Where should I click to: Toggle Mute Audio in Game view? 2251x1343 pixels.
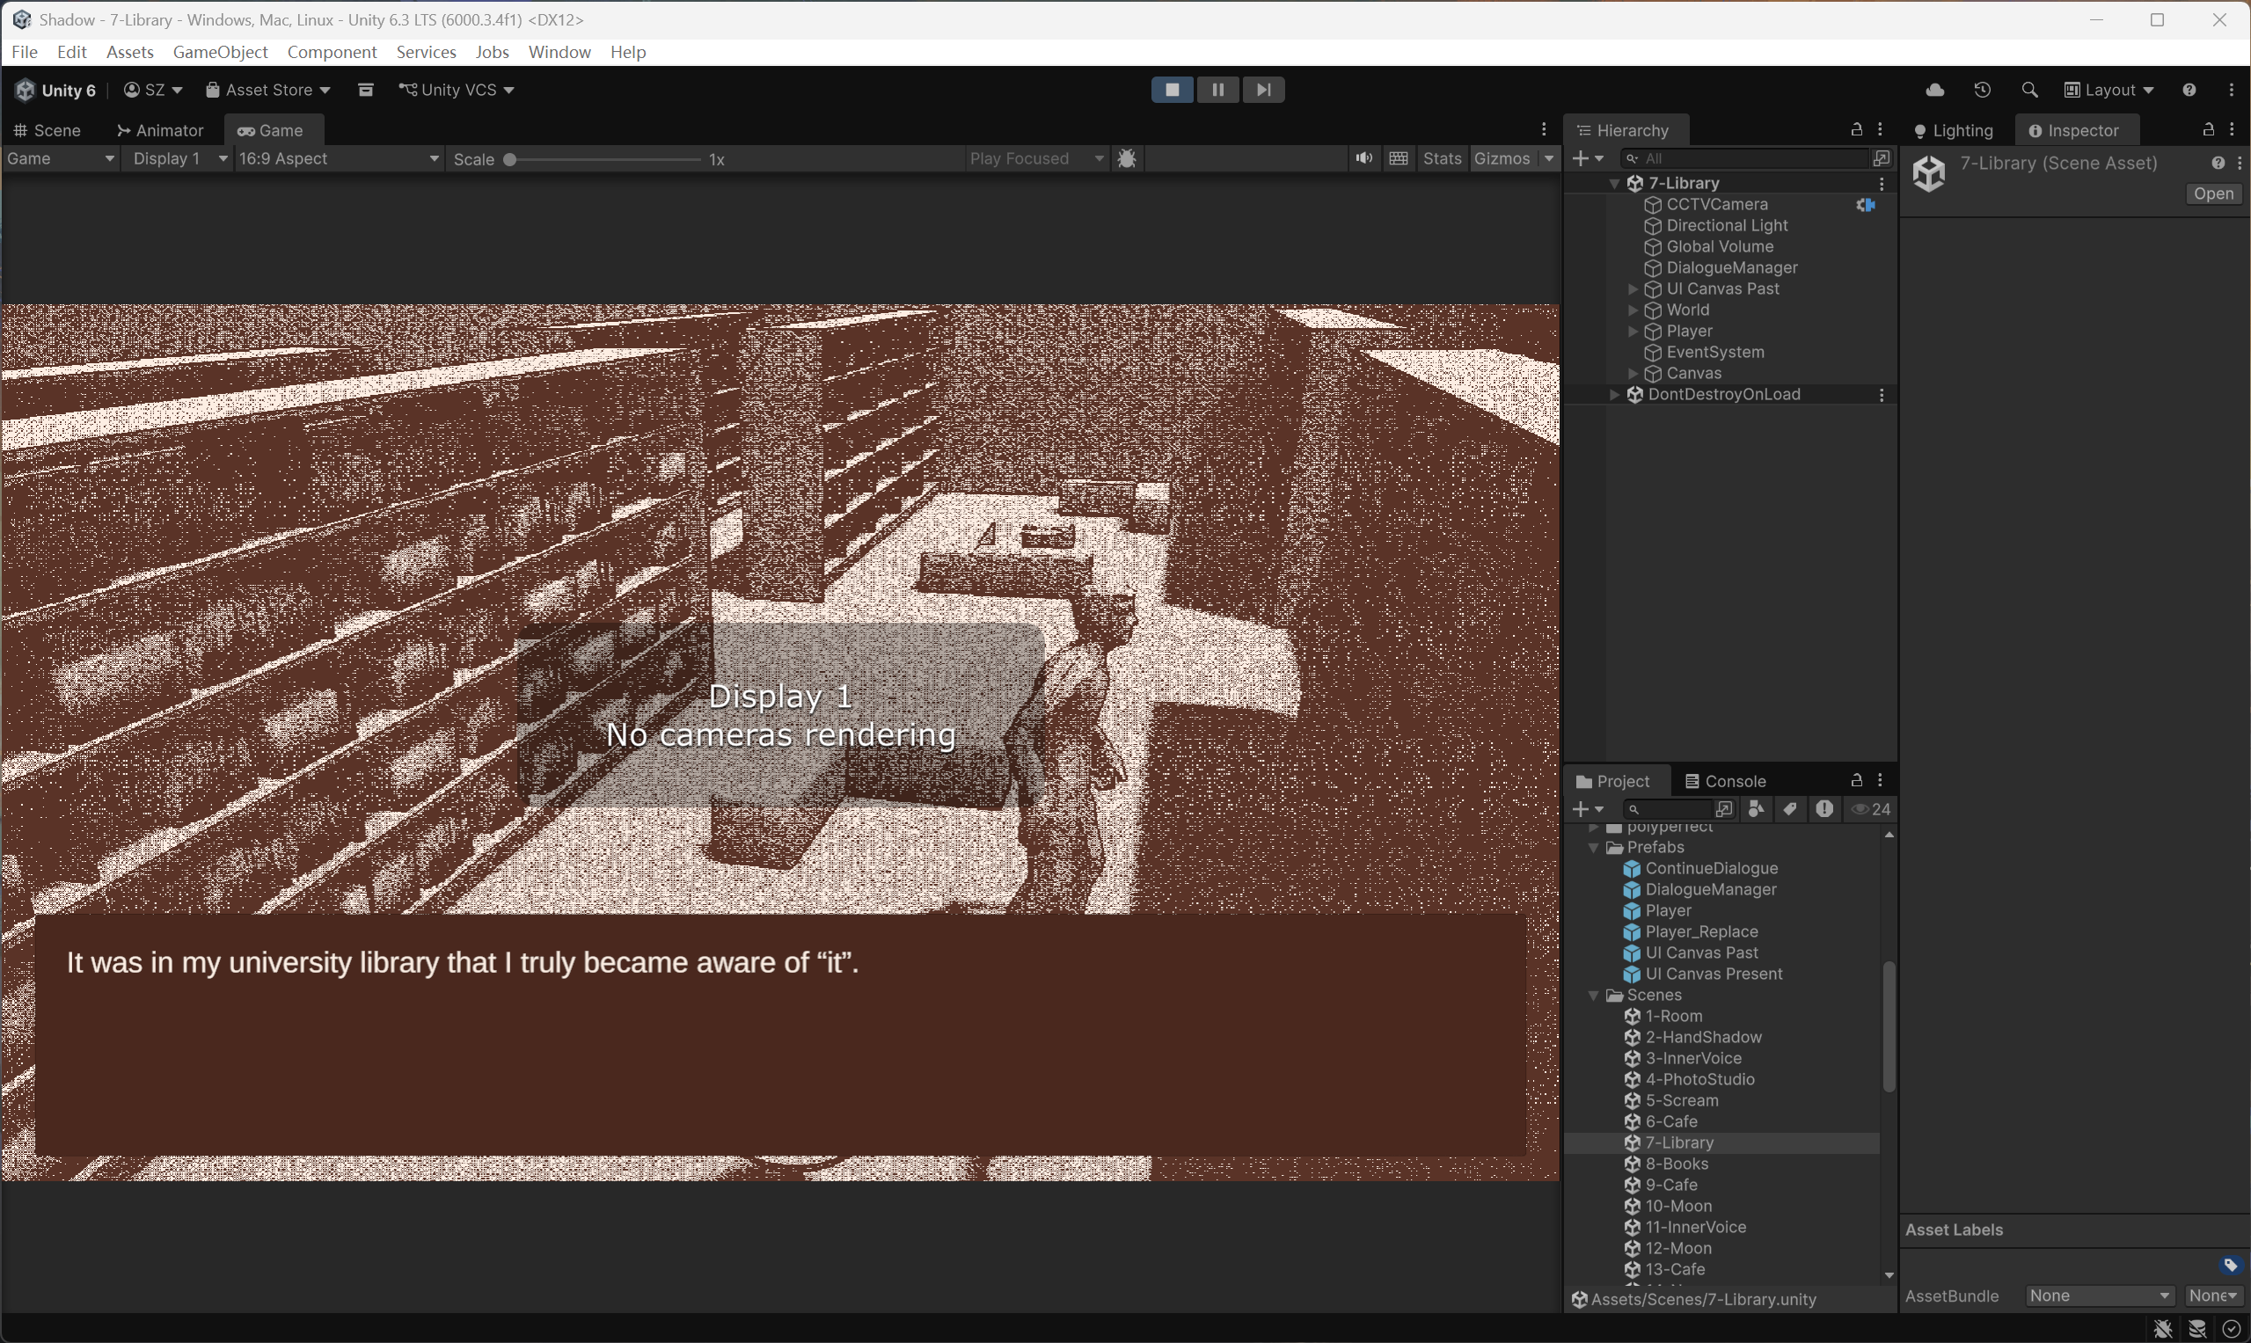[x=1363, y=158]
